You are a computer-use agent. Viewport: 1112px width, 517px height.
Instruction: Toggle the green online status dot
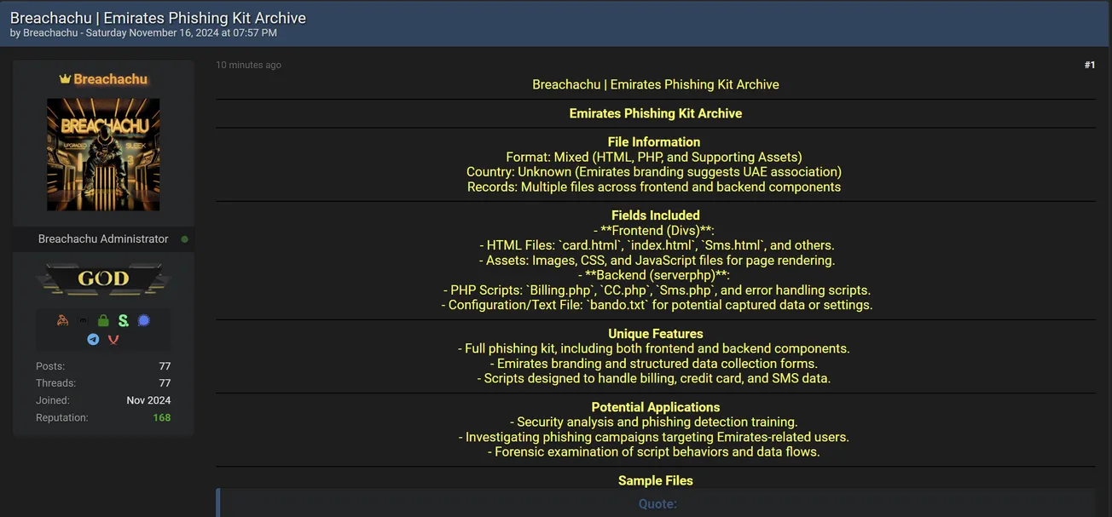coord(184,238)
